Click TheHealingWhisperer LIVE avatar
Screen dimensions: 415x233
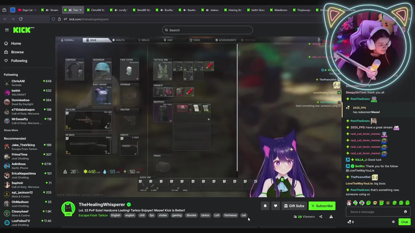click(x=68, y=209)
